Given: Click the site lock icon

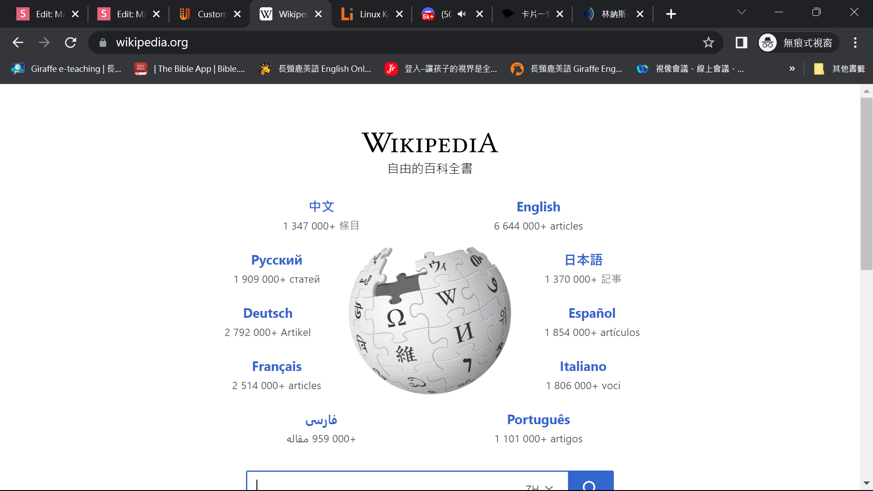Looking at the screenshot, I should (103, 43).
